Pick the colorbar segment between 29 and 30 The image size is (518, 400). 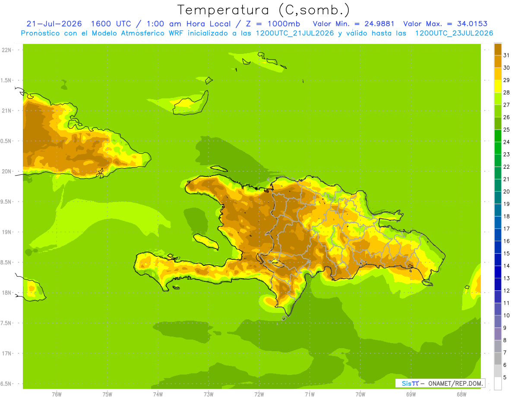498,74
